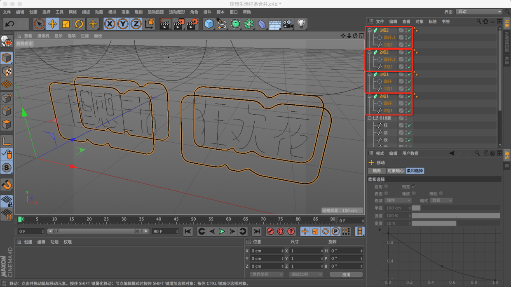Click the position X 0 cm field
511x287 pixels.
coord(267,251)
